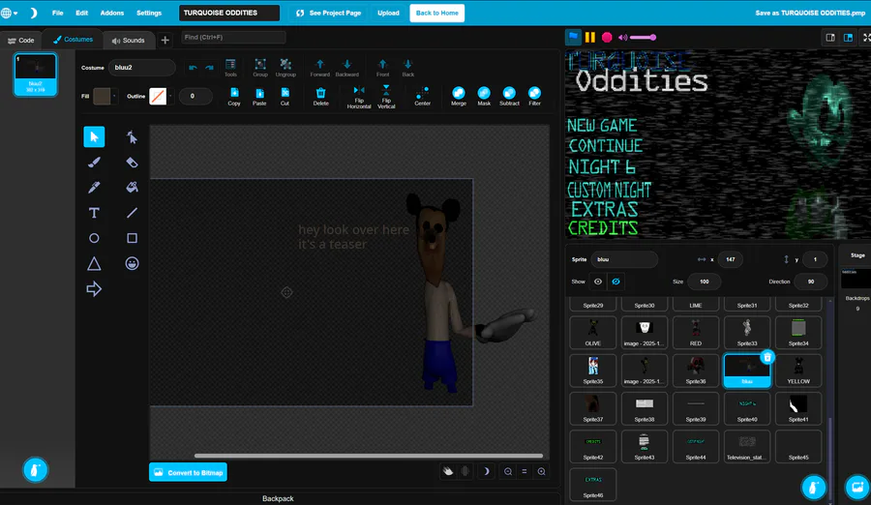Select the Fill bucket tool

click(x=132, y=188)
